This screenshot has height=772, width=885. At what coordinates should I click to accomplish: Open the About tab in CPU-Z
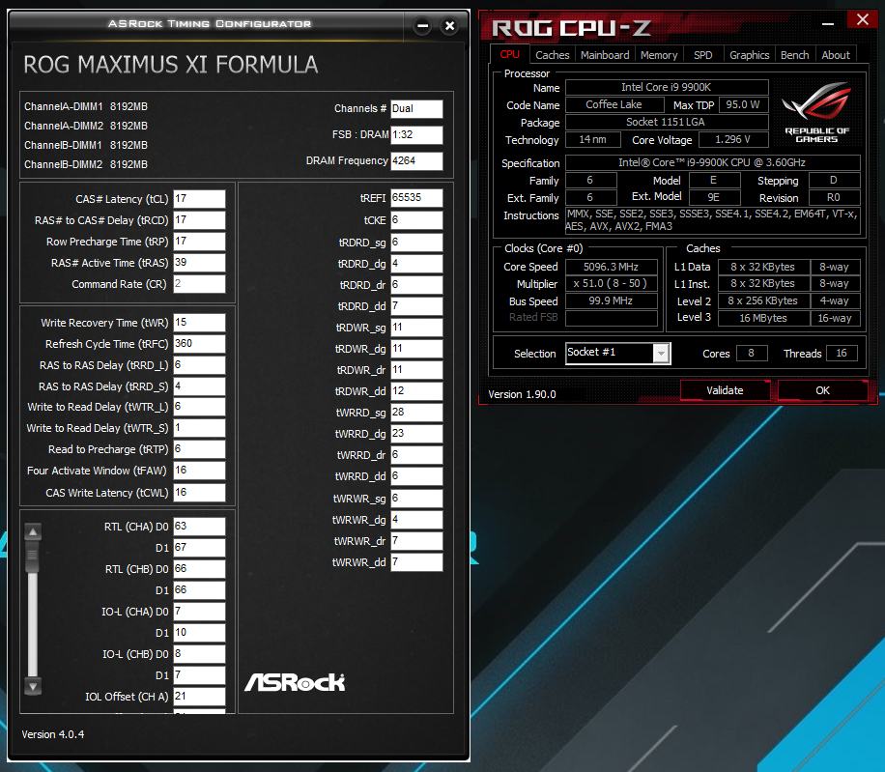(836, 55)
